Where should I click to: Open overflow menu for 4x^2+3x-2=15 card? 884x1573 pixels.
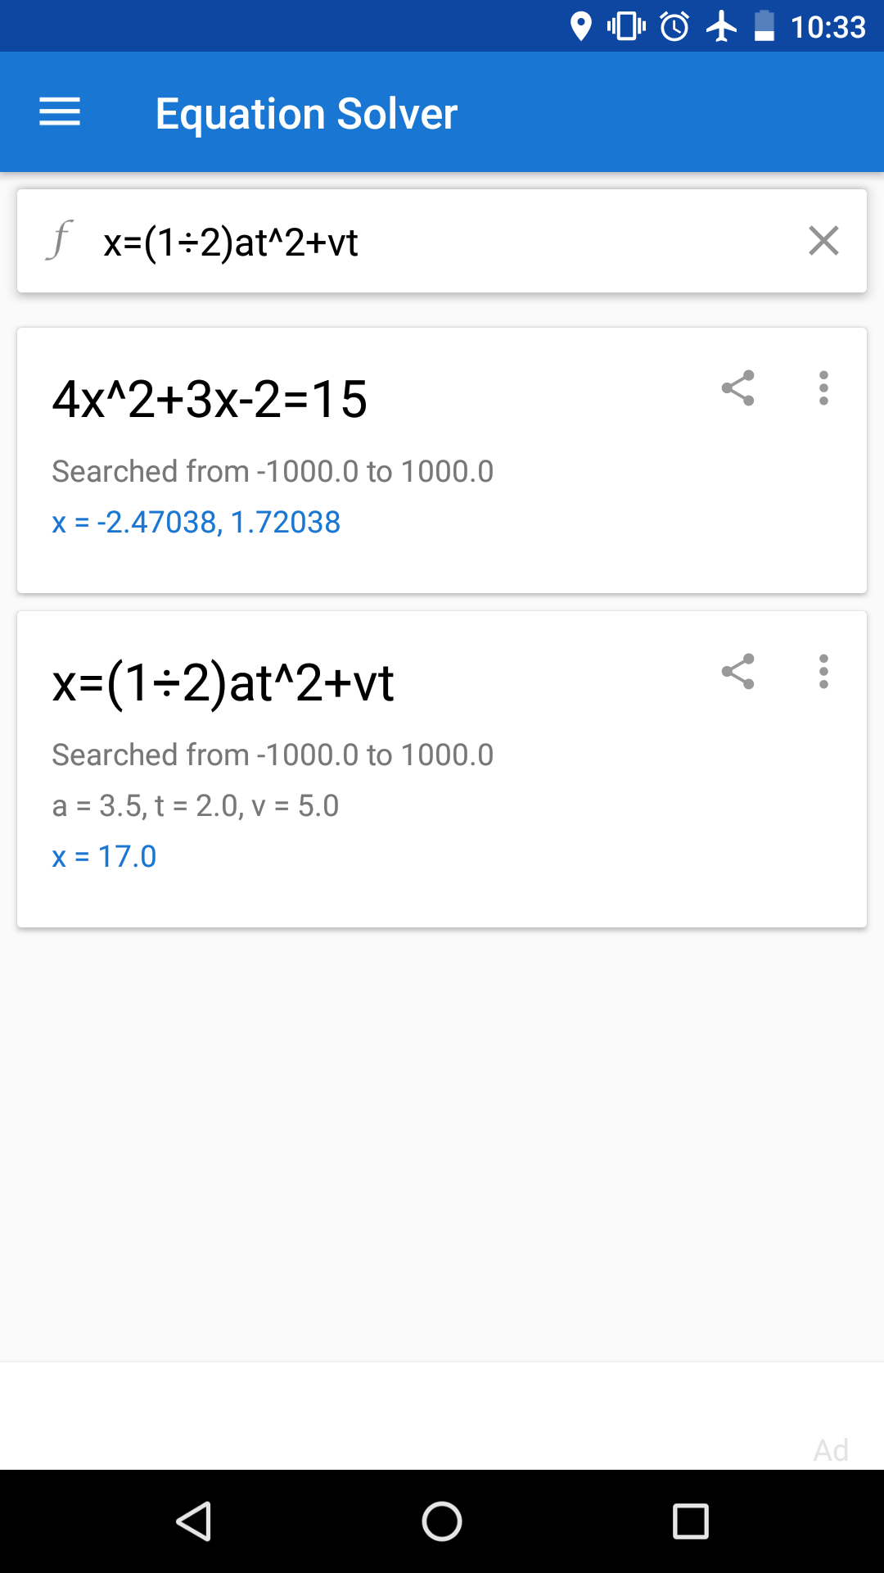[x=823, y=388]
